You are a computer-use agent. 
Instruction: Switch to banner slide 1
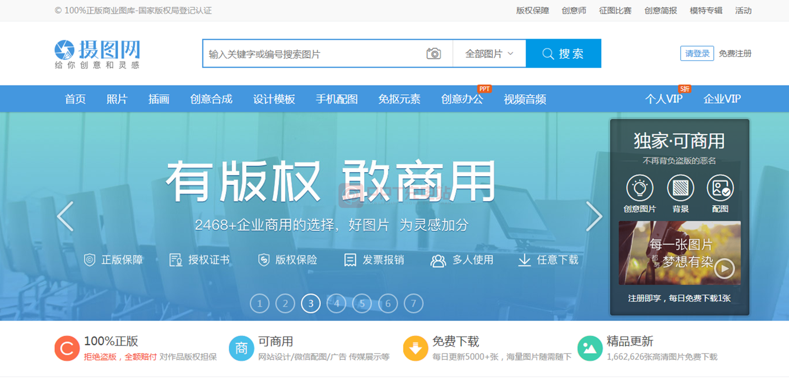[259, 304]
